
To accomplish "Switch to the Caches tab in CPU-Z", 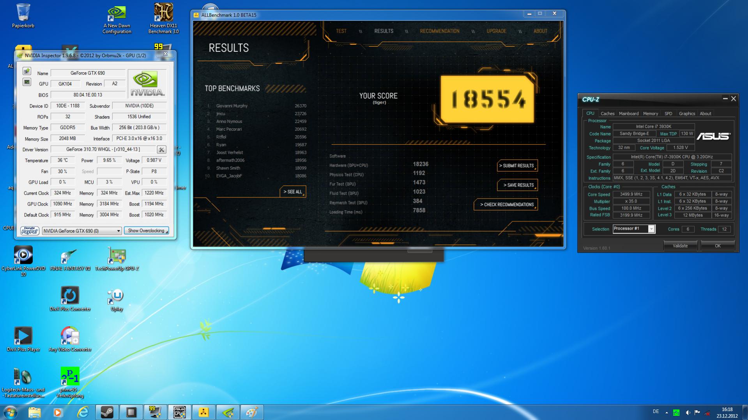I will click(x=607, y=114).
